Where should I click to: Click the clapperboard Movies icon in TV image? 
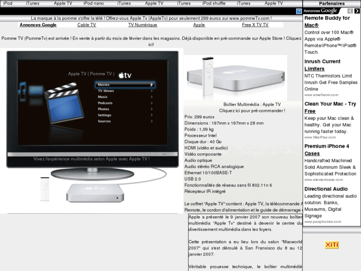coord(64,102)
